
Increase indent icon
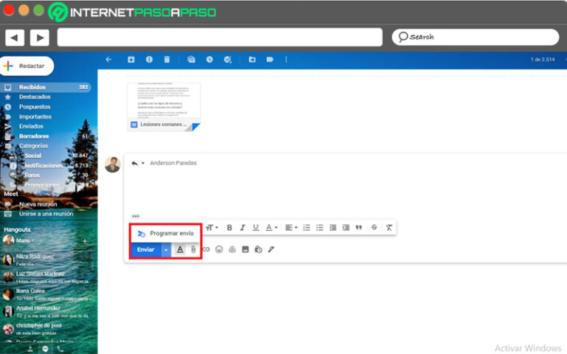[x=346, y=228]
